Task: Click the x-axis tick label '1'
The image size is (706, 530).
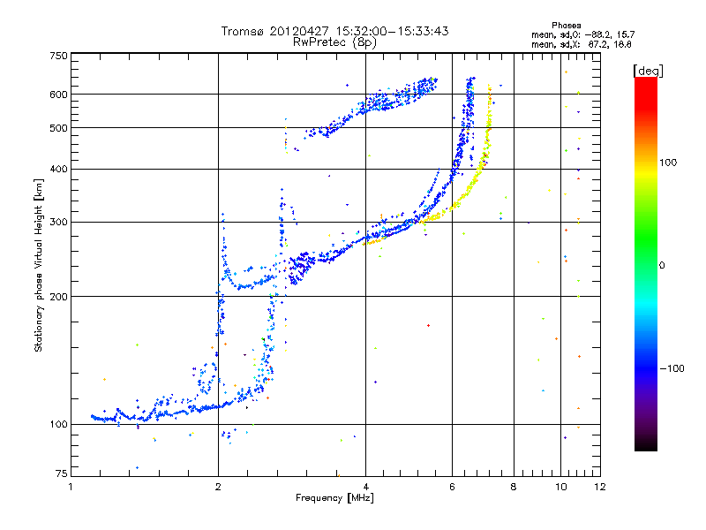Action: pyautogui.click(x=71, y=487)
